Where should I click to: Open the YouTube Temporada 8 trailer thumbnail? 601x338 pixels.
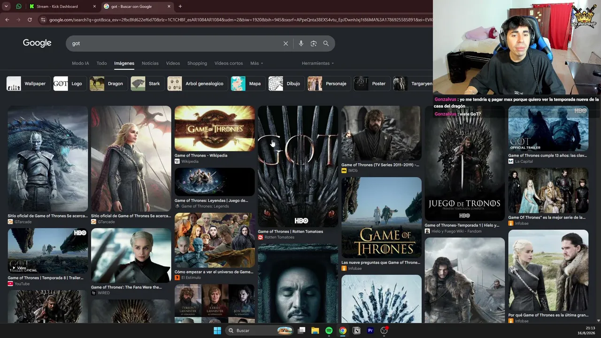(48, 251)
